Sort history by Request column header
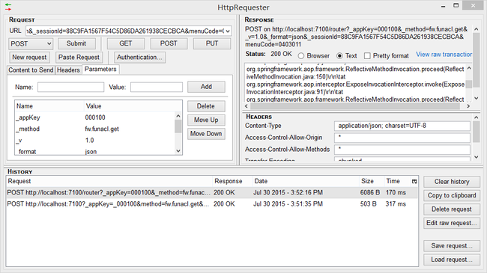Viewport: 487px width, 273px height. click(109, 181)
